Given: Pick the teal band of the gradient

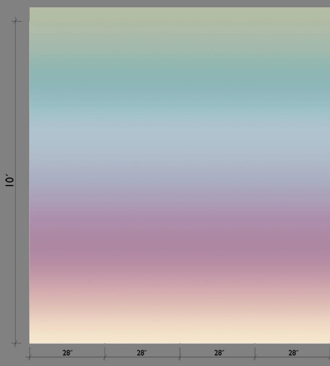Looking at the screenshot, I should point(180,82).
